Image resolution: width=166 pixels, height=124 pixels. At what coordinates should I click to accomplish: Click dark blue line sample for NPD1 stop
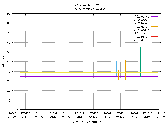pyautogui.click(x=154, y=33)
